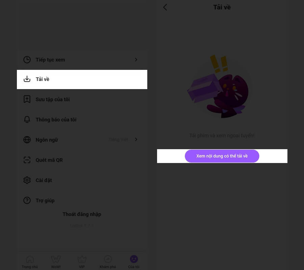The height and width of the screenshot is (270, 304).
Task: Open the Quét mã QR scanner icon
Action: (x=27, y=160)
